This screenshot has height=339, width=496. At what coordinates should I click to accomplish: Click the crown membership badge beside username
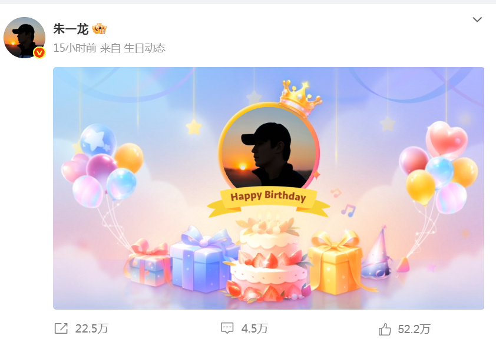[100, 29]
